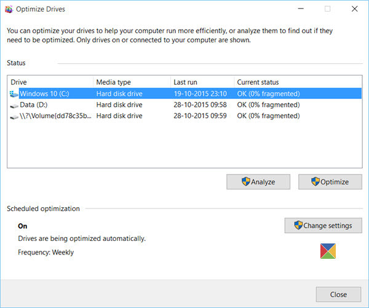The height and width of the screenshot is (308, 369).
Task: Click Hard disk drive for the \\?\Volume row
Action: (x=119, y=116)
